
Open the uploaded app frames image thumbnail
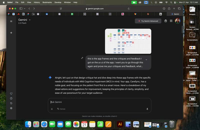(128, 41)
